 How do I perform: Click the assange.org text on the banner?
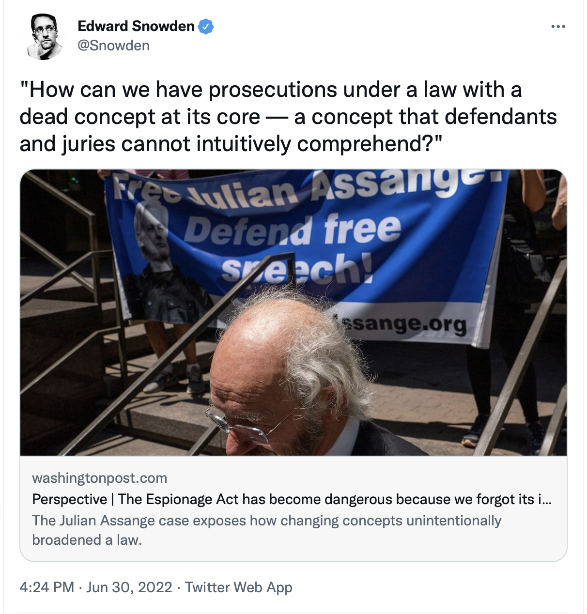(404, 323)
